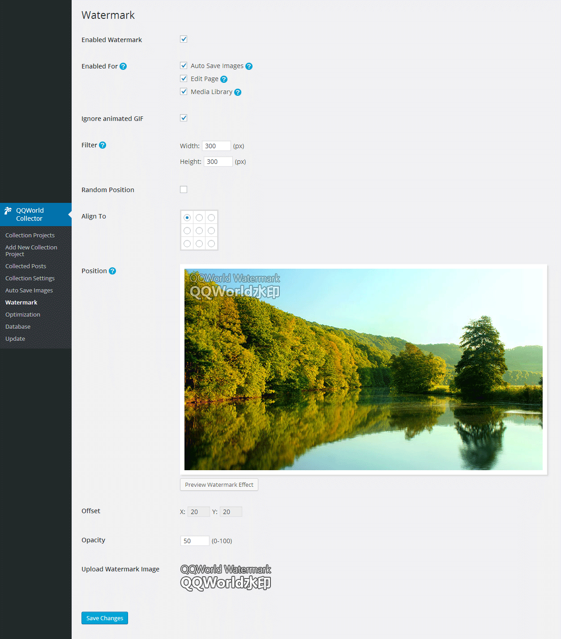Click the Watermark page heading
The image size is (561, 639).
coord(108,15)
